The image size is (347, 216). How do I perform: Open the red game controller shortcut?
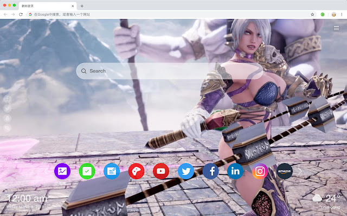coord(136,171)
